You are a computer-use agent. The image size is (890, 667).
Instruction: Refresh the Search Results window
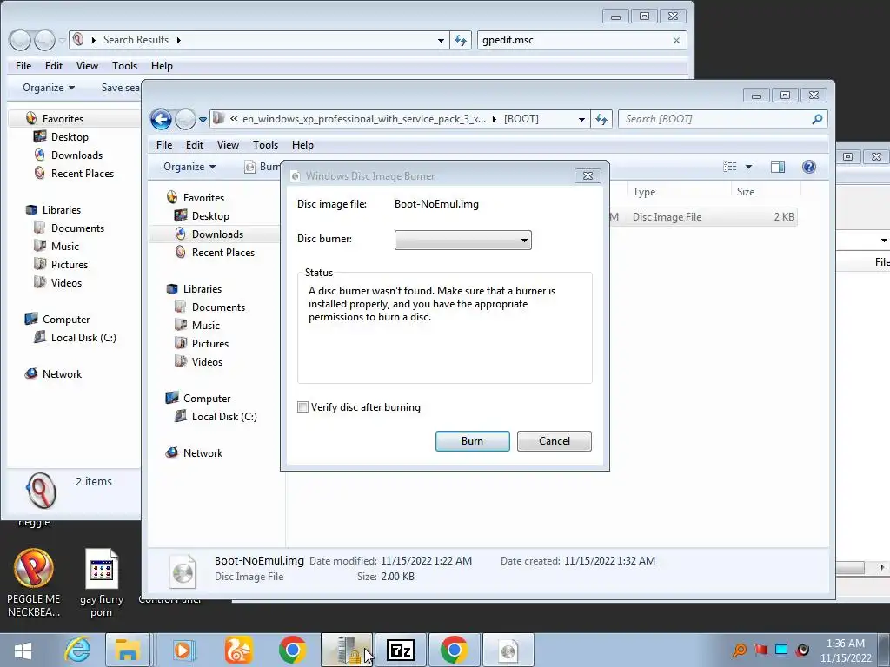(461, 40)
